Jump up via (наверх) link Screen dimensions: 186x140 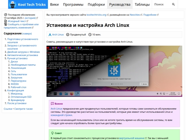(x=27, y=34)
